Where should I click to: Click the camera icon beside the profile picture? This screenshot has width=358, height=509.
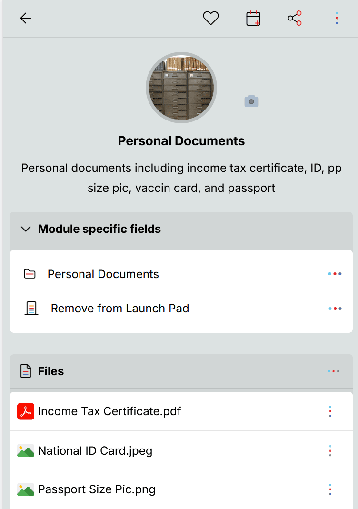[x=251, y=101]
